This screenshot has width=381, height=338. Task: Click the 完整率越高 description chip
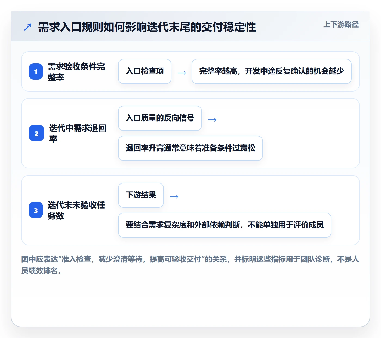pos(272,71)
